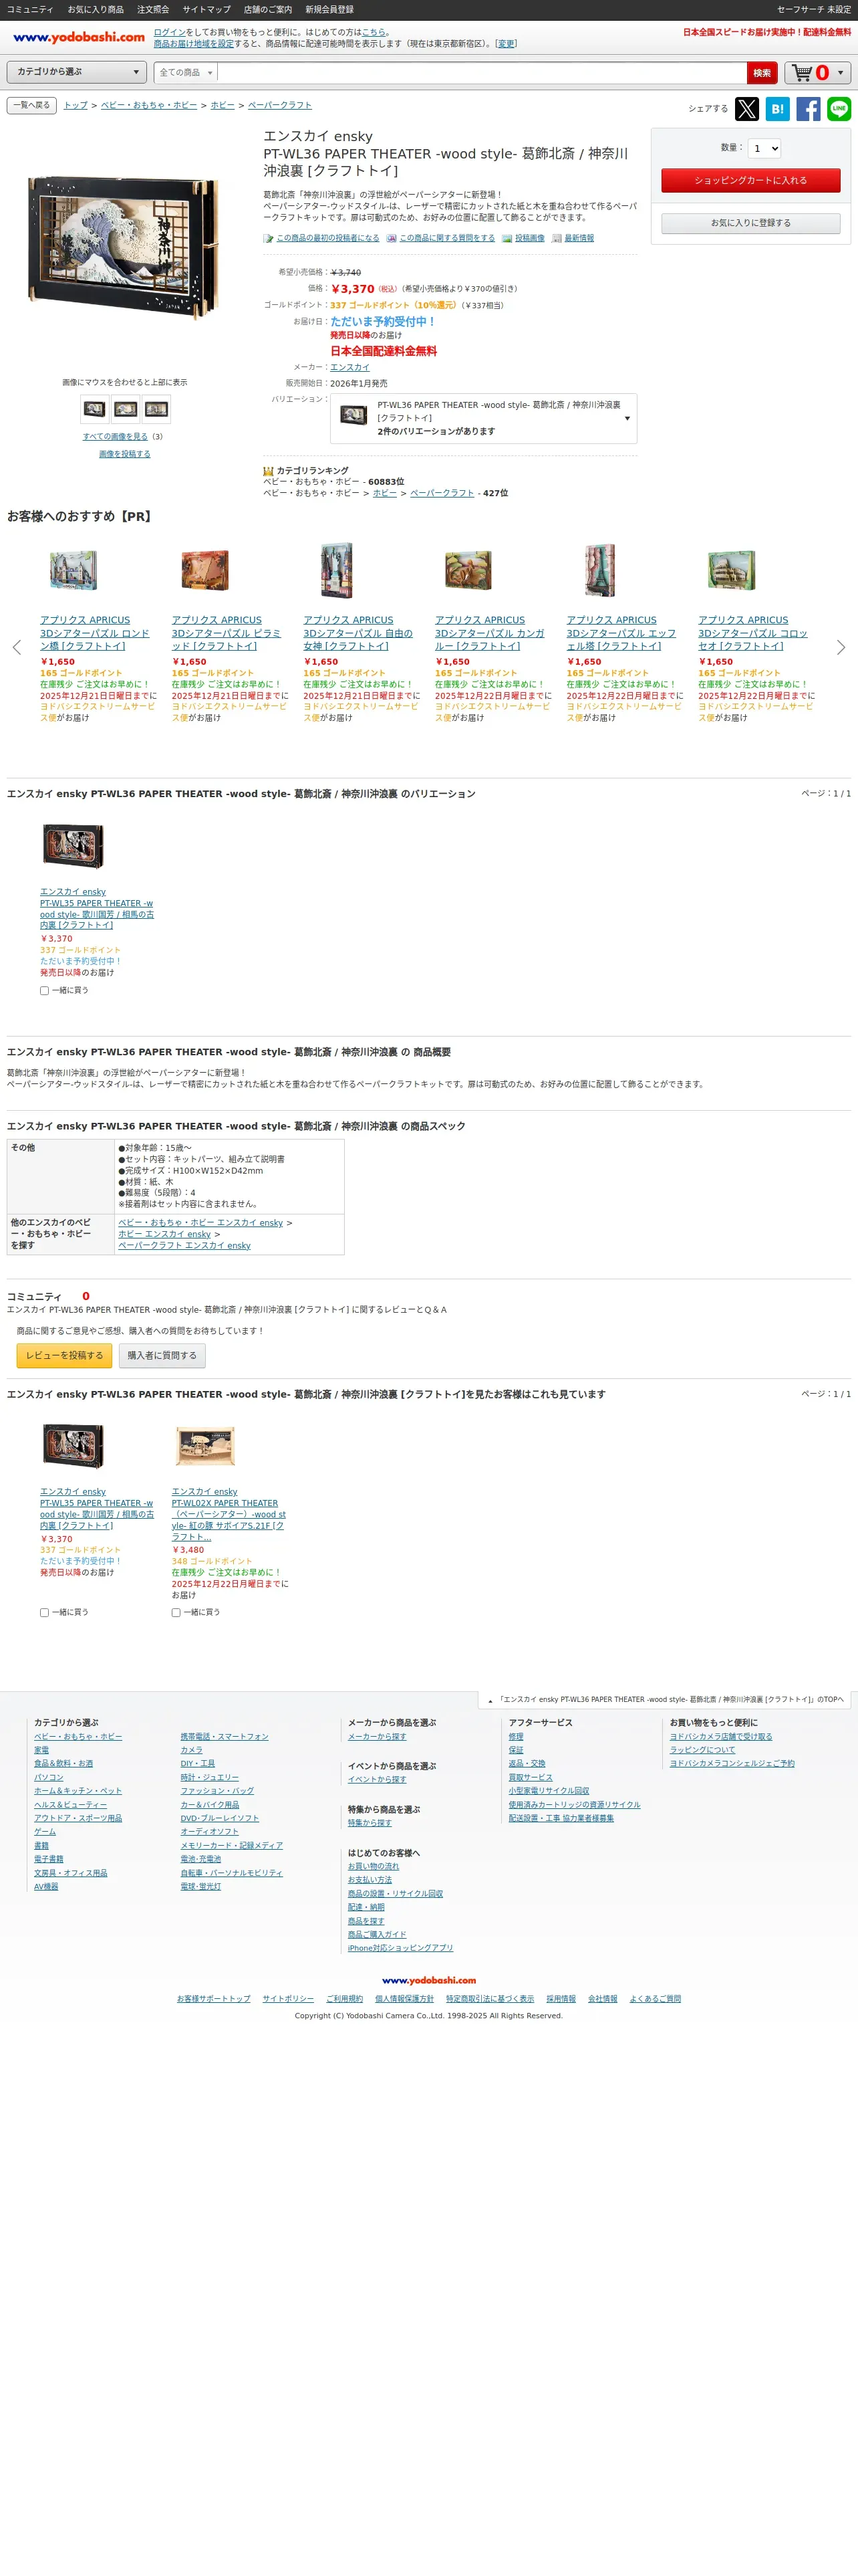Click the London Bridge 3D puzzle image
The width and height of the screenshot is (858, 2576).
pyautogui.click(x=74, y=570)
